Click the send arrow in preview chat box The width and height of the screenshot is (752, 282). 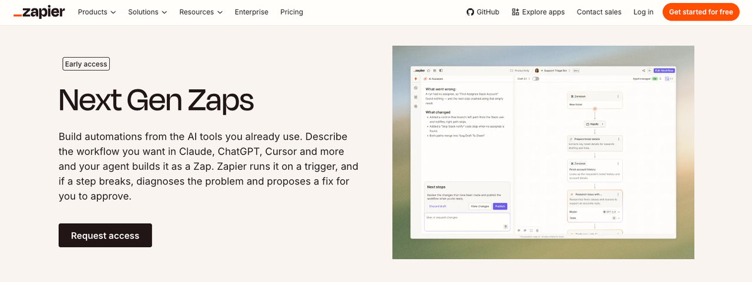(506, 226)
